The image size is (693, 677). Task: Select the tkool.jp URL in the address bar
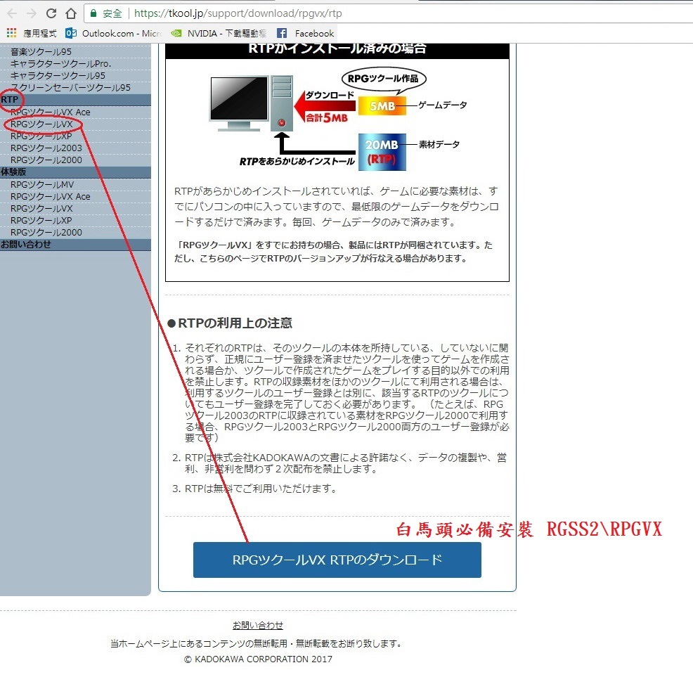238,13
